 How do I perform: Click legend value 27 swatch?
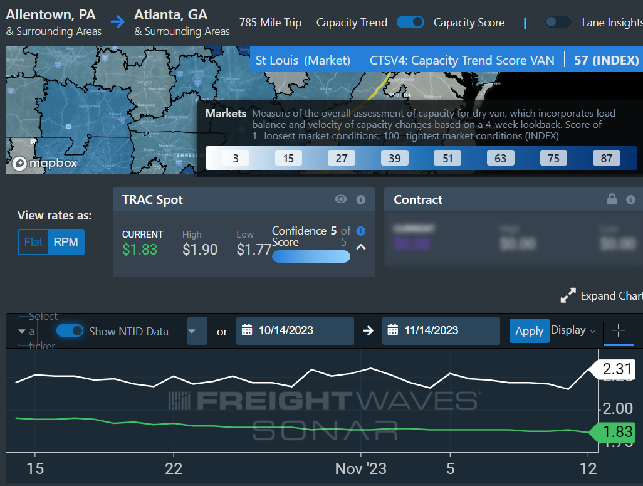342,158
